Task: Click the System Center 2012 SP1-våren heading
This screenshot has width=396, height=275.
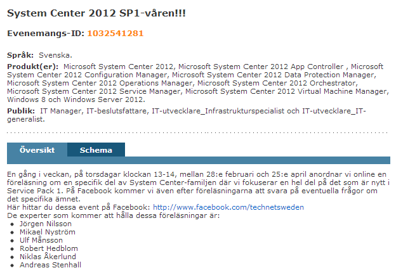Action: coord(96,12)
